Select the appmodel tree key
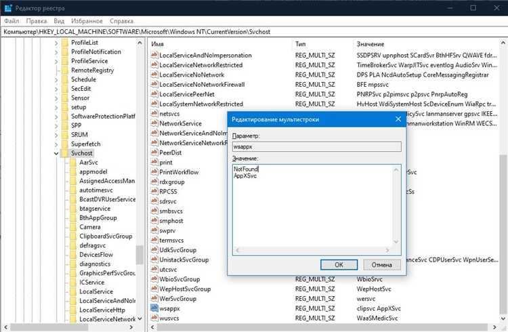Viewport: 508px width, 332px height. [93, 171]
